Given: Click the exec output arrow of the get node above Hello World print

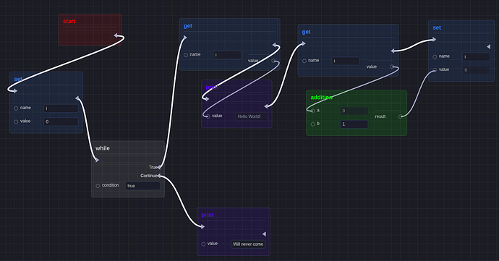Looking at the screenshot, I should [275, 45].
